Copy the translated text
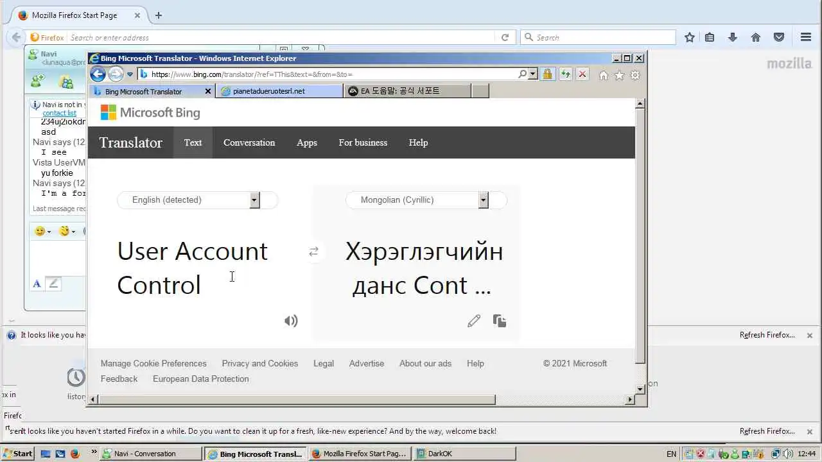Image resolution: width=822 pixels, height=462 pixels. (500, 321)
